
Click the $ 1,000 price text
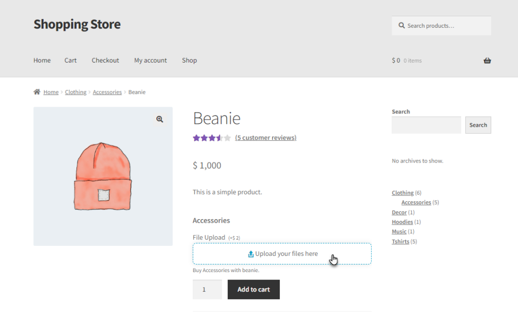point(207,166)
